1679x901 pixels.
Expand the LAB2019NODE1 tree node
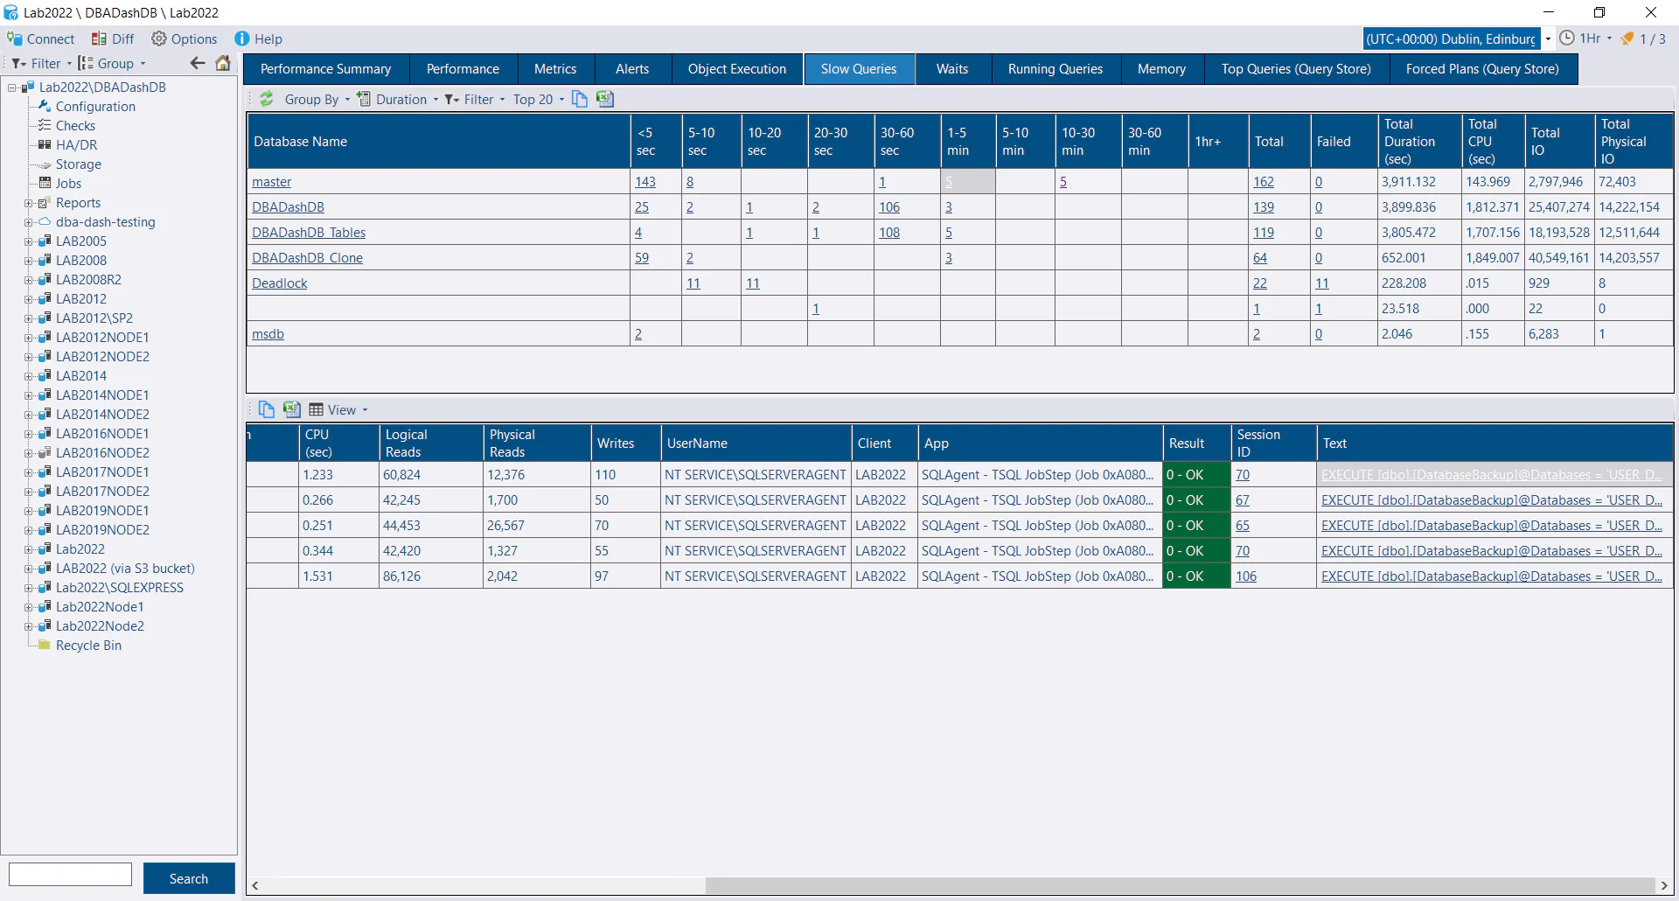[x=29, y=511]
